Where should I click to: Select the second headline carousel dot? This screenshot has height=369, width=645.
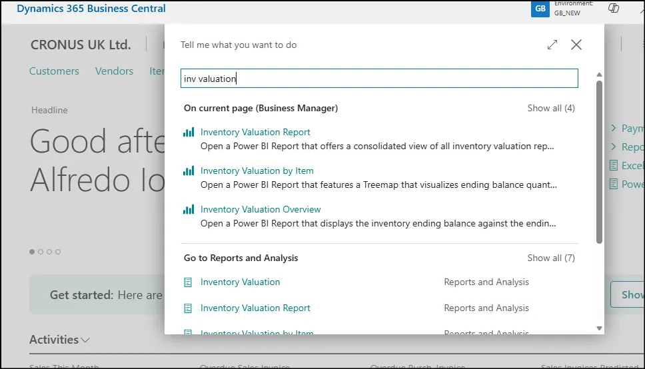(x=41, y=252)
